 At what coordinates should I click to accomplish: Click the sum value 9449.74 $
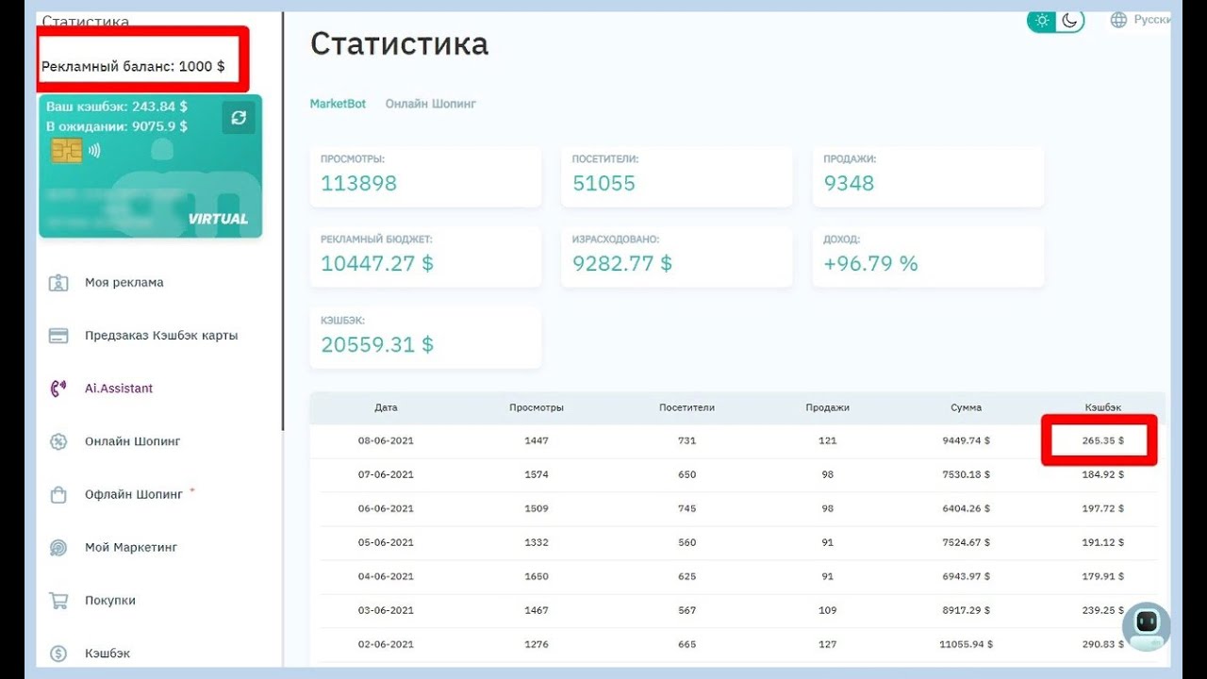pyautogui.click(x=967, y=440)
